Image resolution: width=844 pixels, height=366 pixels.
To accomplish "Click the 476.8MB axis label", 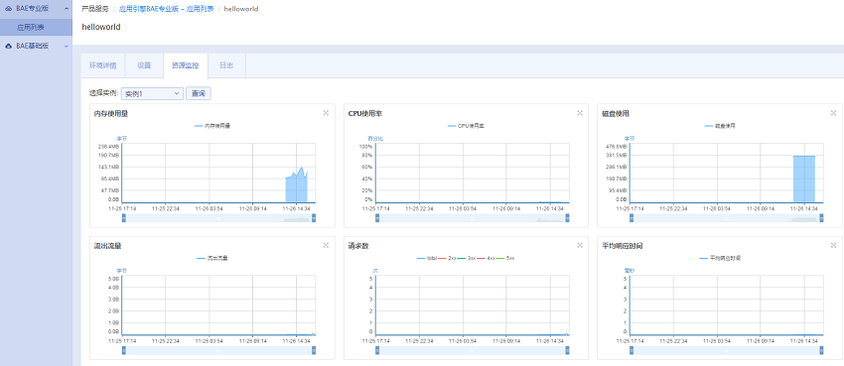I will tap(617, 146).
